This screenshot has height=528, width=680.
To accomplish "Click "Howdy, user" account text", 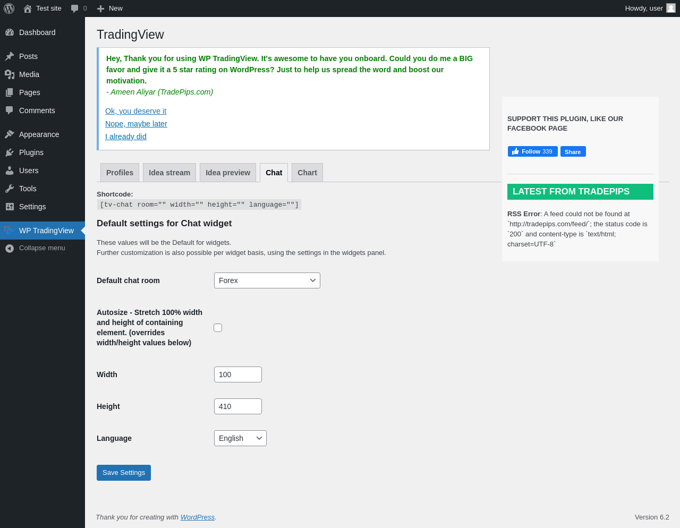I will 644,8.
